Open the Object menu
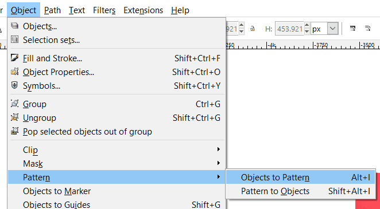 [x=24, y=10]
